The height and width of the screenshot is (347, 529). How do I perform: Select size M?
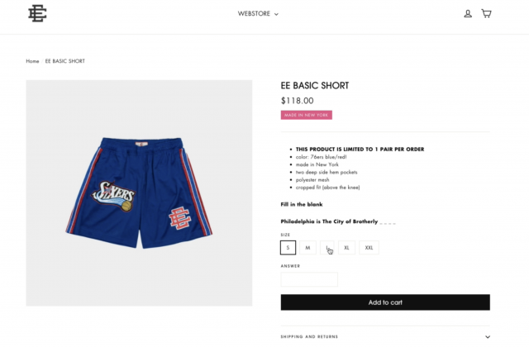[x=307, y=247]
